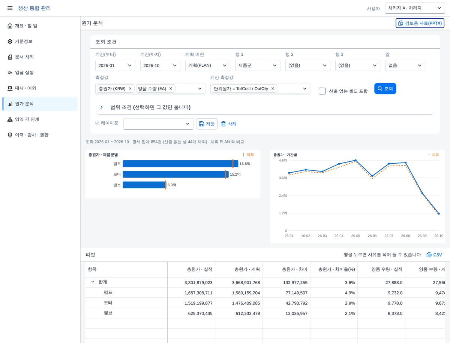Click the 문서 처리 document icon
450x343 pixels.
[x=10, y=57]
